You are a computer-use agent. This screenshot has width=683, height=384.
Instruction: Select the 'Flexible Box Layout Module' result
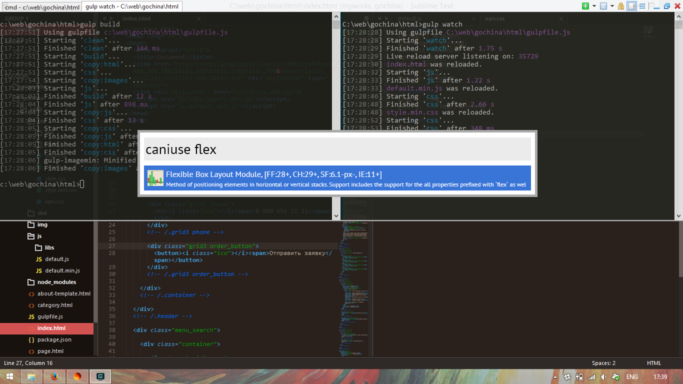pyautogui.click(x=337, y=178)
